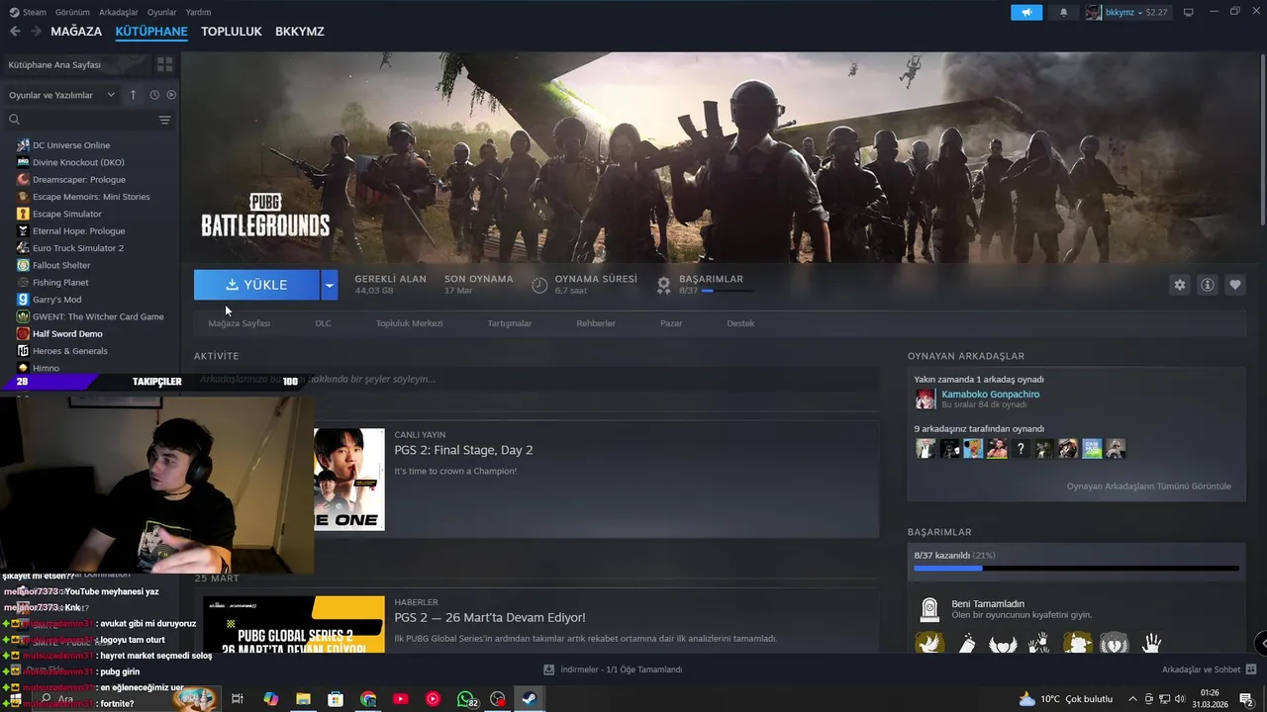This screenshot has width=1267, height=712.
Task: Click the achievements progress bar 8/37
Action: [x=1076, y=569]
